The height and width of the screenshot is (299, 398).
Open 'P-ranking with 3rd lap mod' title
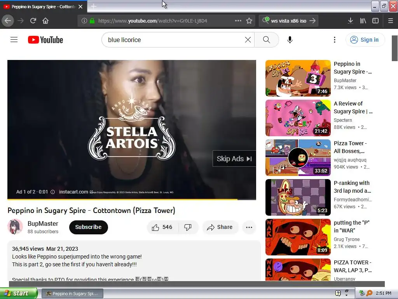(352, 187)
